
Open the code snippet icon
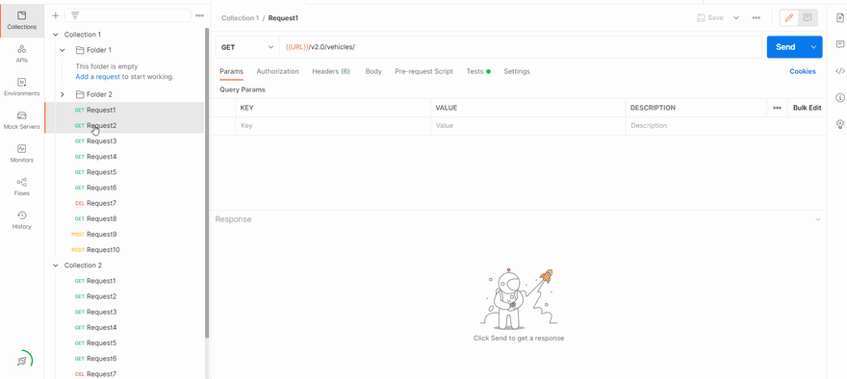(840, 71)
